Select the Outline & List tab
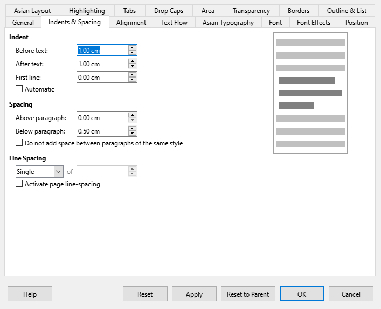The width and height of the screenshot is (381, 309). tap(347, 11)
